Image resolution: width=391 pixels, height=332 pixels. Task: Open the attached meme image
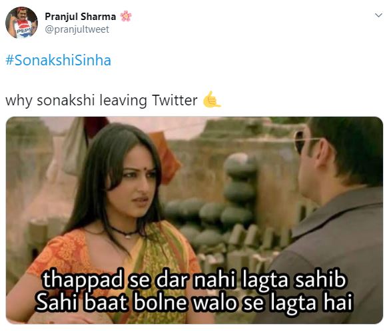point(195,220)
